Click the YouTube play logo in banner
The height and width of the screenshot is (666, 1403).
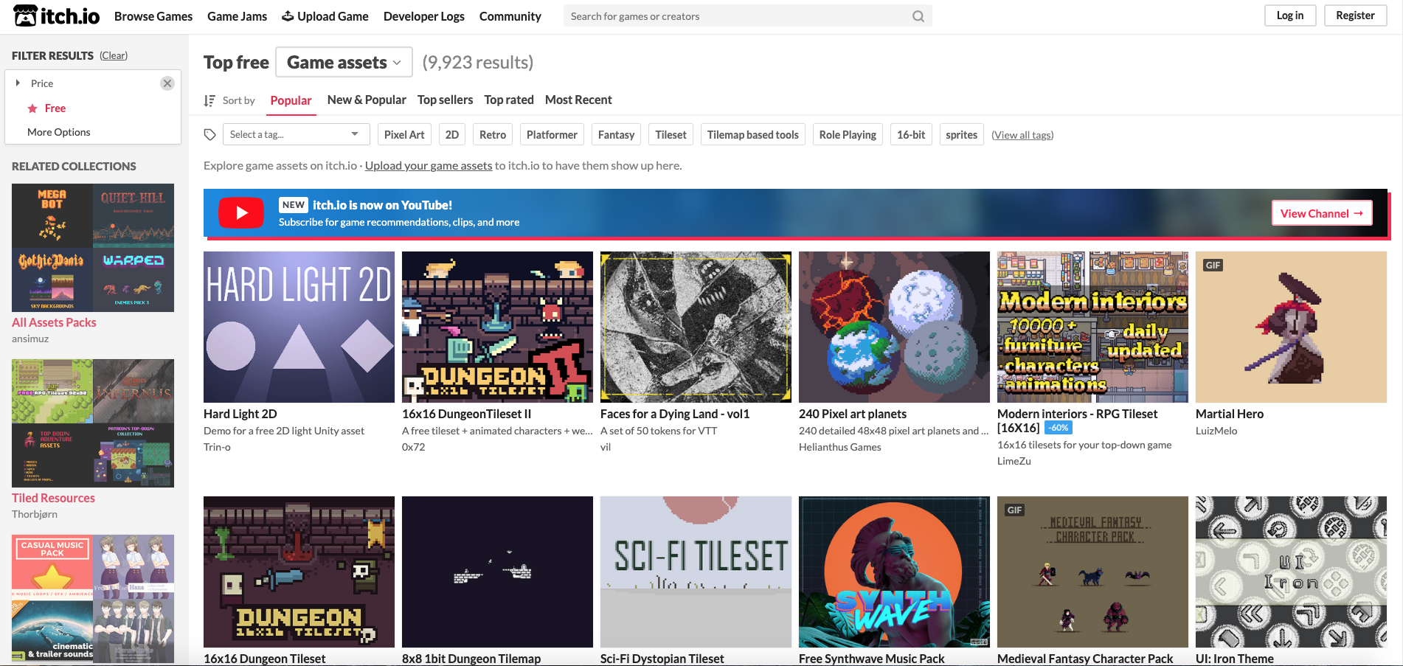(x=241, y=213)
